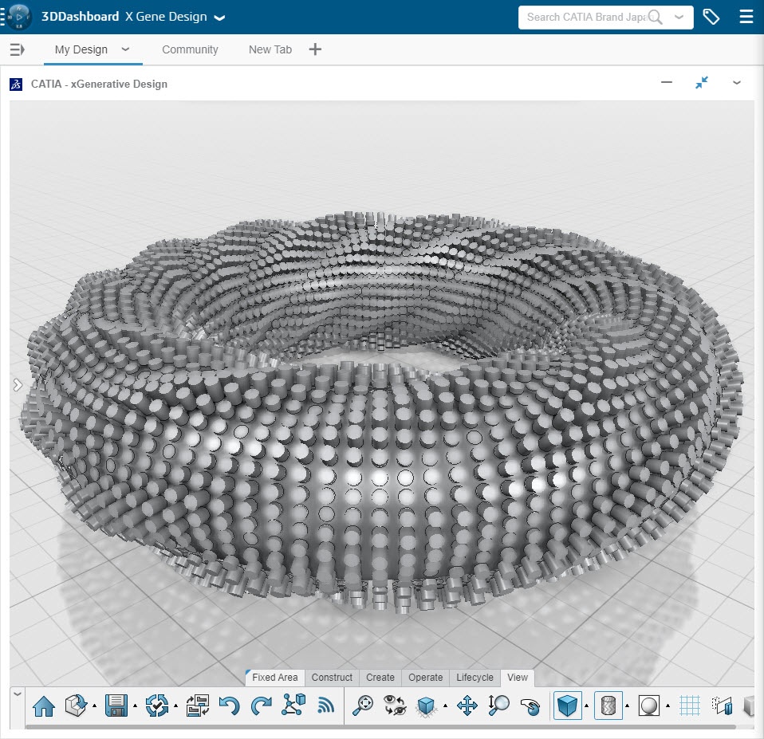764x739 pixels.
Task: Minimize the xGenerative Design widget
Action: tap(667, 83)
